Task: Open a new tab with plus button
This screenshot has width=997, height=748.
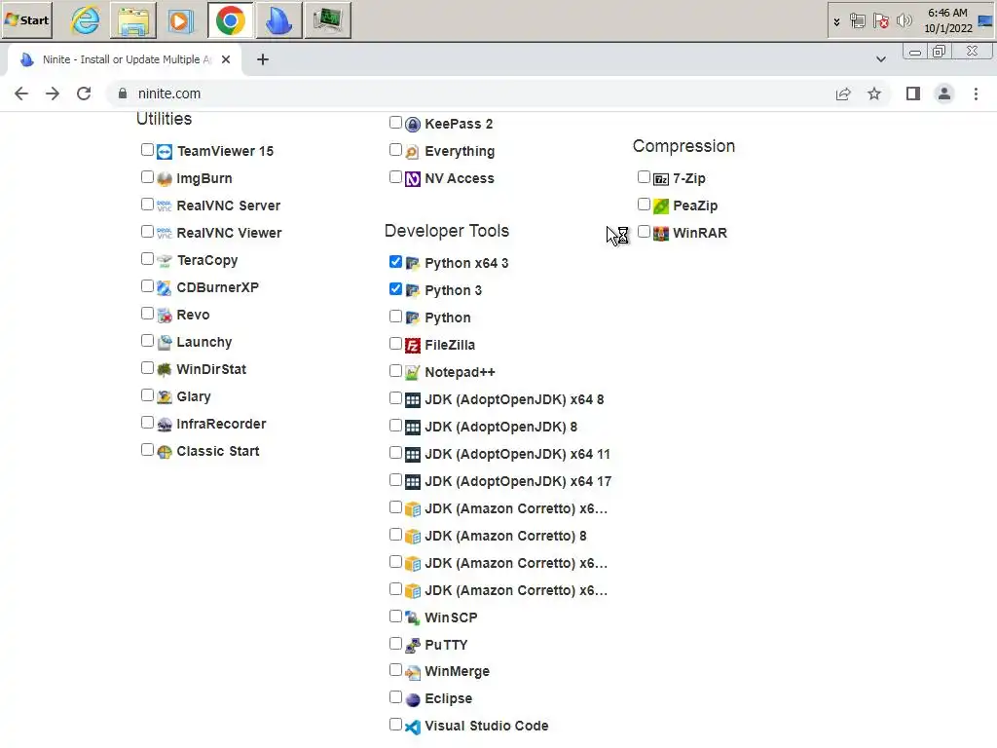Action: (263, 59)
